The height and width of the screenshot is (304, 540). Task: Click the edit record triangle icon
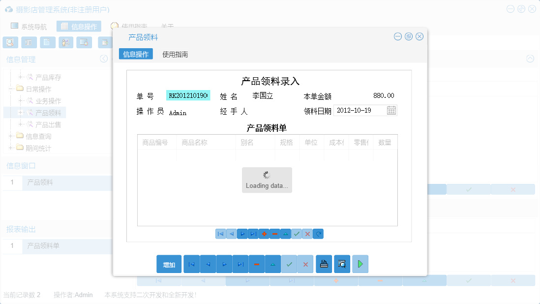tap(285, 234)
